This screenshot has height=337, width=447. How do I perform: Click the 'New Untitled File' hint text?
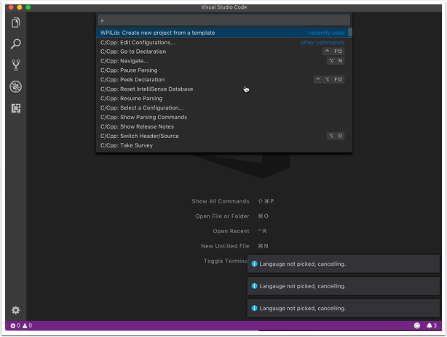pos(225,246)
